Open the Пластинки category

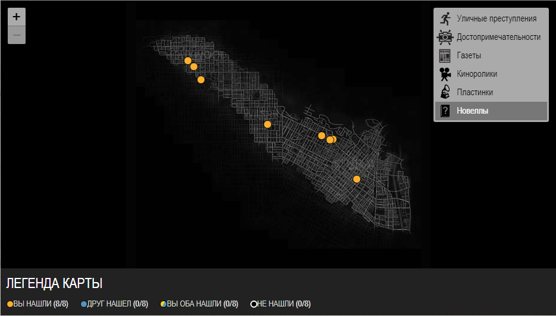click(475, 92)
